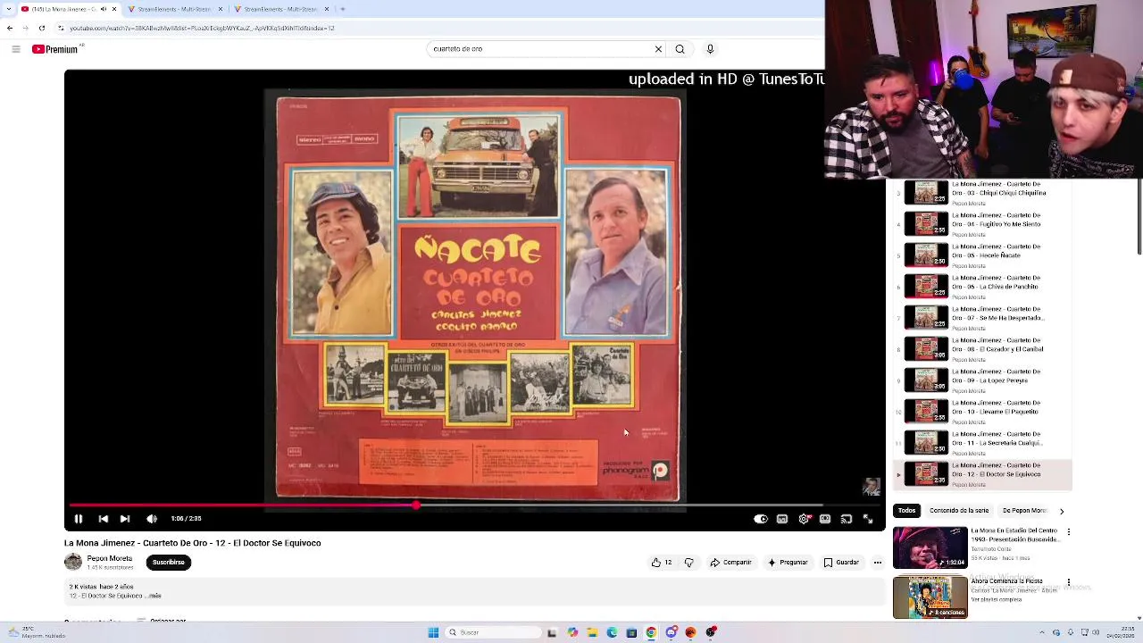The height and width of the screenshot is (643, 1143).
Task: Play playlist item 05 Hacete Ñacate
Action: (x=982, y=255)
